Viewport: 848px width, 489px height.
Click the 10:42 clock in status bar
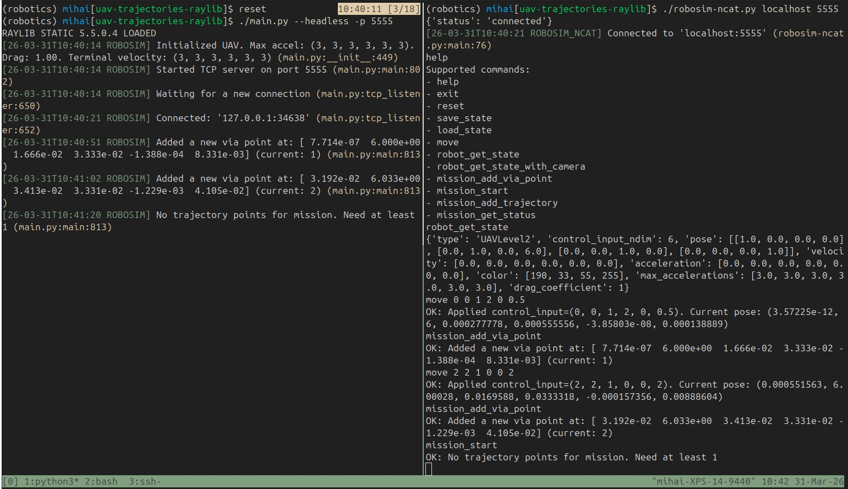pyautogui.click(x=775, y=481)
